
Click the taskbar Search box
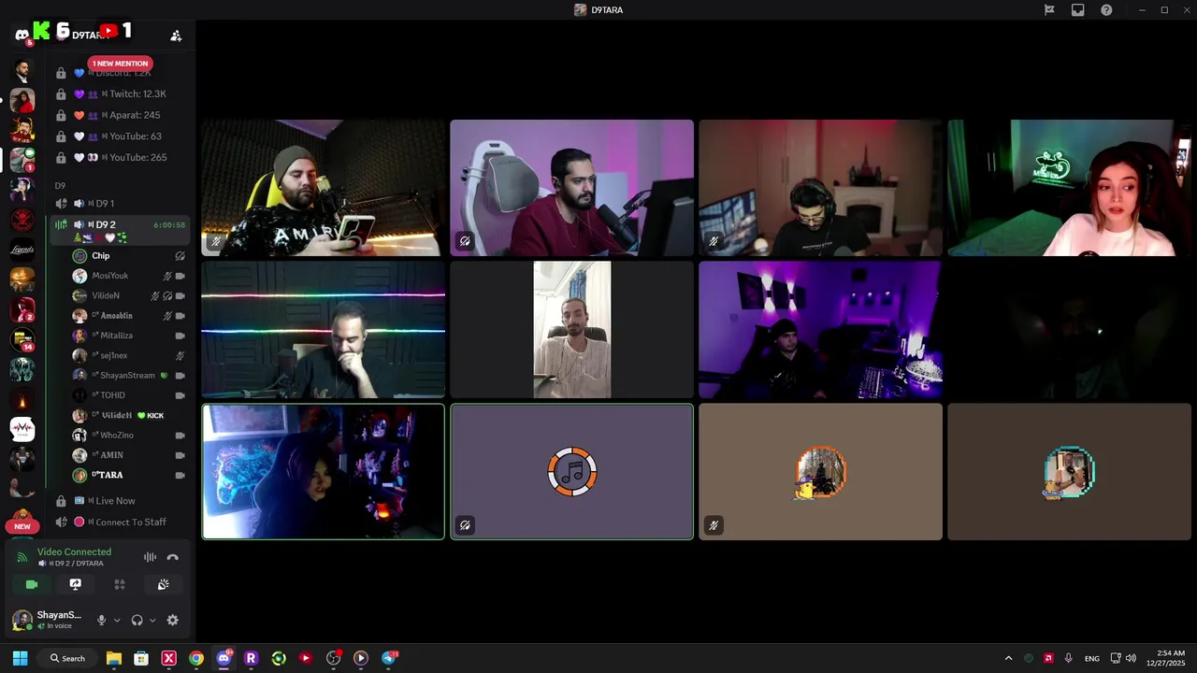point(67,658)
